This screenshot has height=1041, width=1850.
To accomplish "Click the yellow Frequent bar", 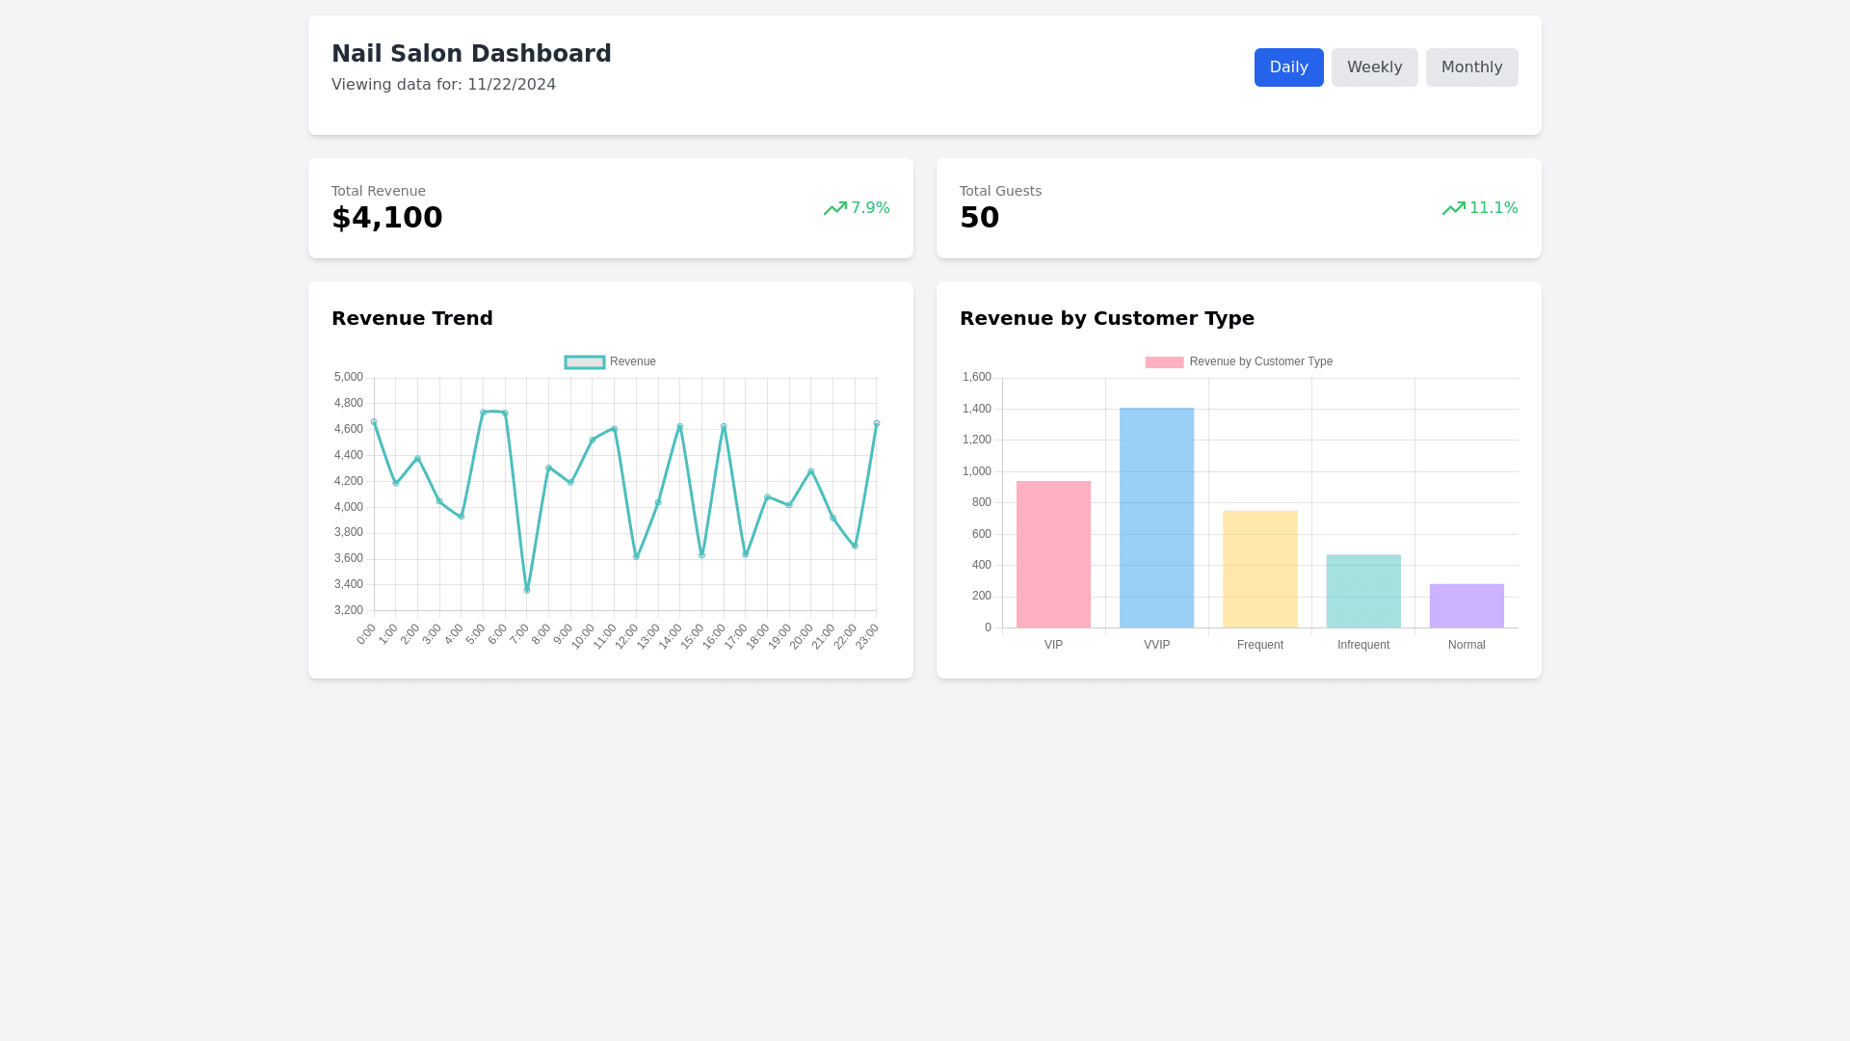I will point(1259,569).
